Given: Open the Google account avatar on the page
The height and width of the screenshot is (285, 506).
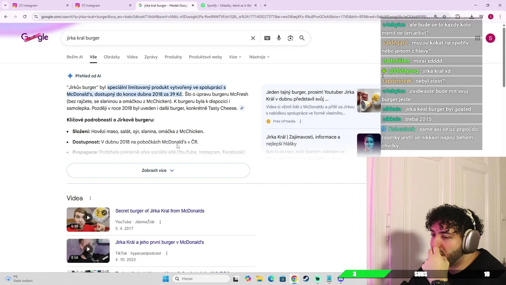Looking at the screenshot, I should (490, 38).
